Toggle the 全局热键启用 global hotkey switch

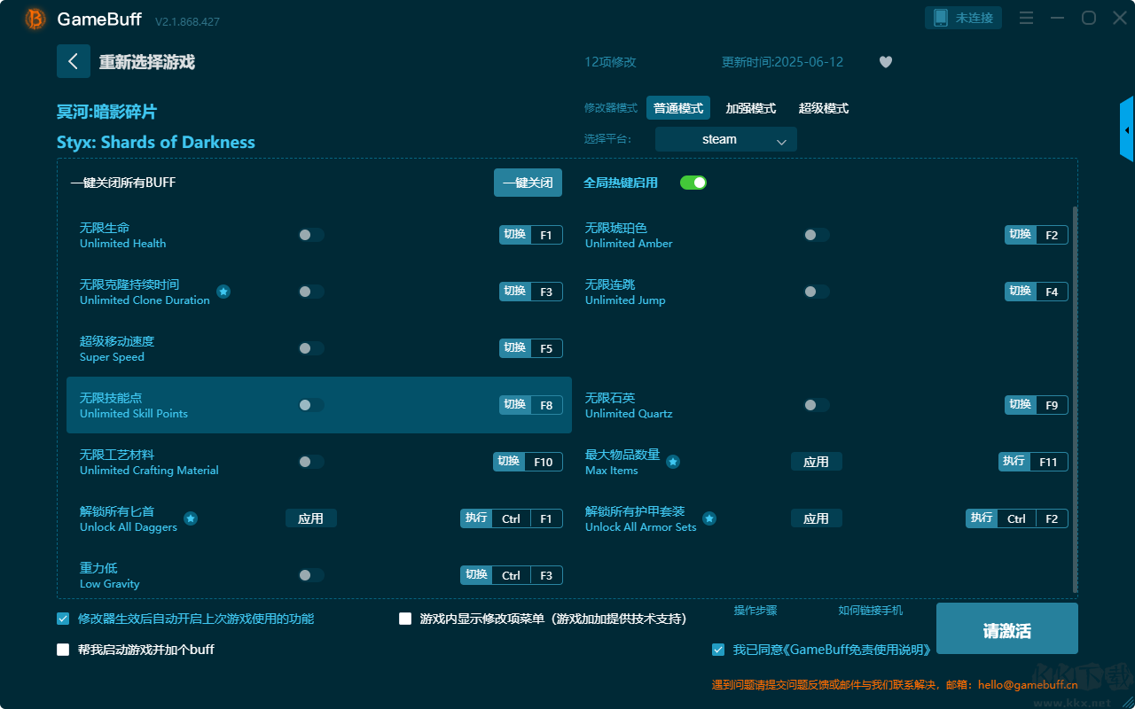click(x=693, y=183)
